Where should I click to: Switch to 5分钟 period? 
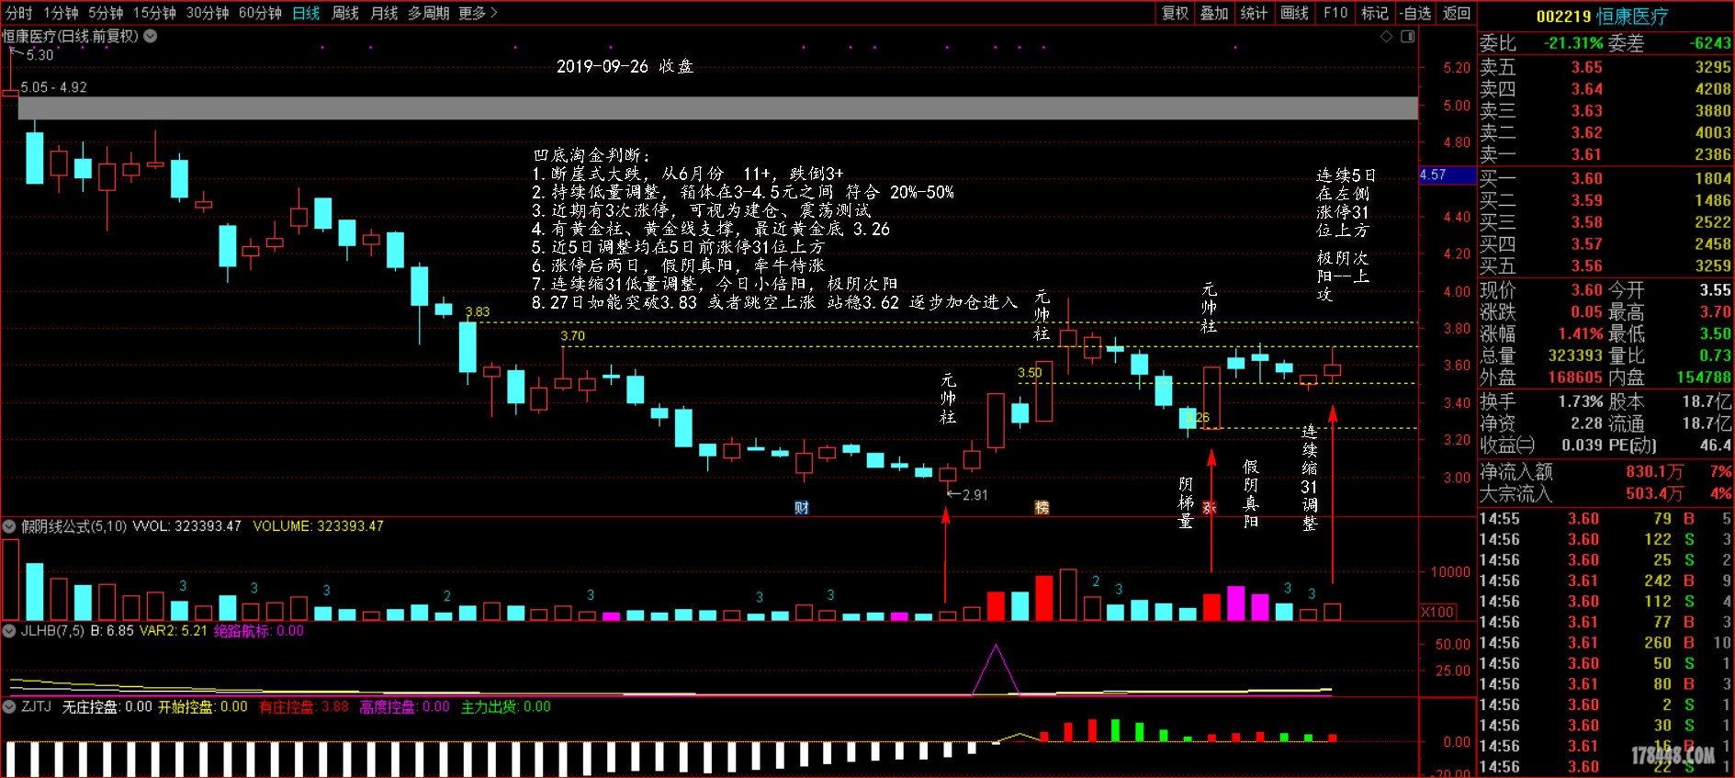coord(106,13)
